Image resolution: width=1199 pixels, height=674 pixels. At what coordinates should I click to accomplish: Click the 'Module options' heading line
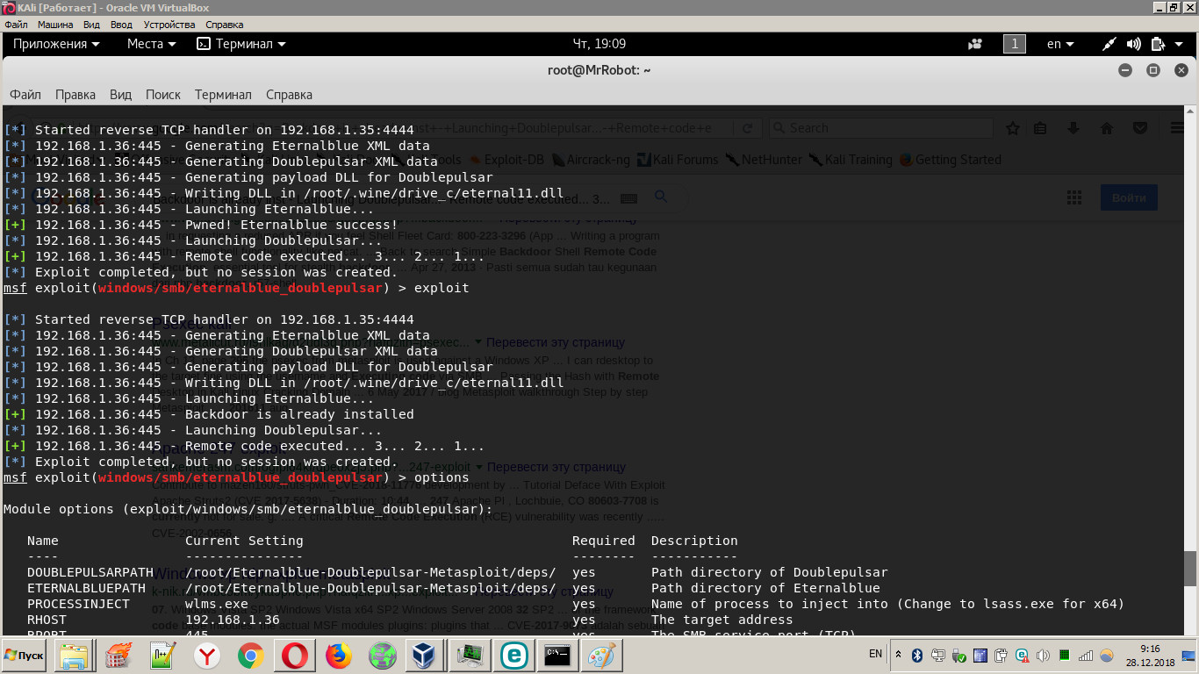247,509
